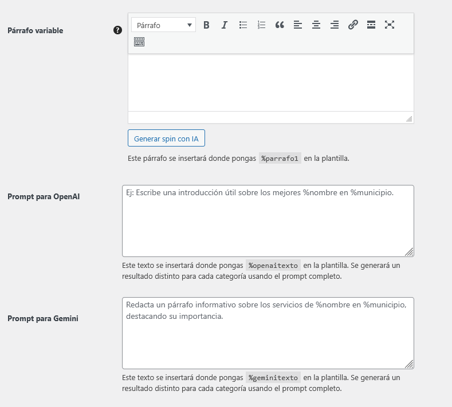Screen dimensions: 452x407
Task: Click the %openaitexto code tag
Action: [x=273, y=265]
